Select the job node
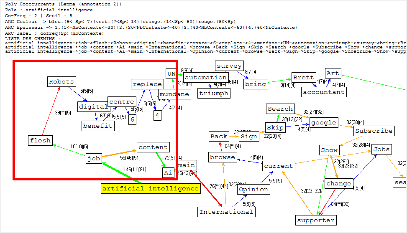This screenshot has width=407, height=233. (x=94, y=158)
